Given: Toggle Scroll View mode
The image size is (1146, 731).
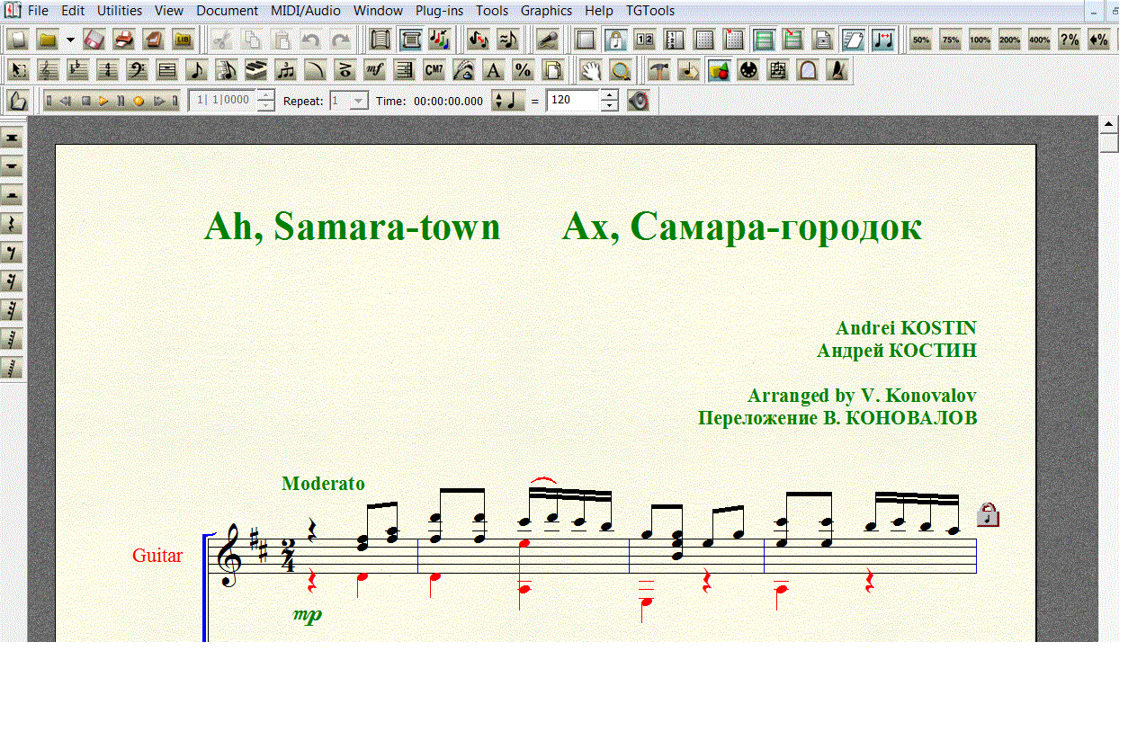Looking at the screenshot, I should coord(411,40).
